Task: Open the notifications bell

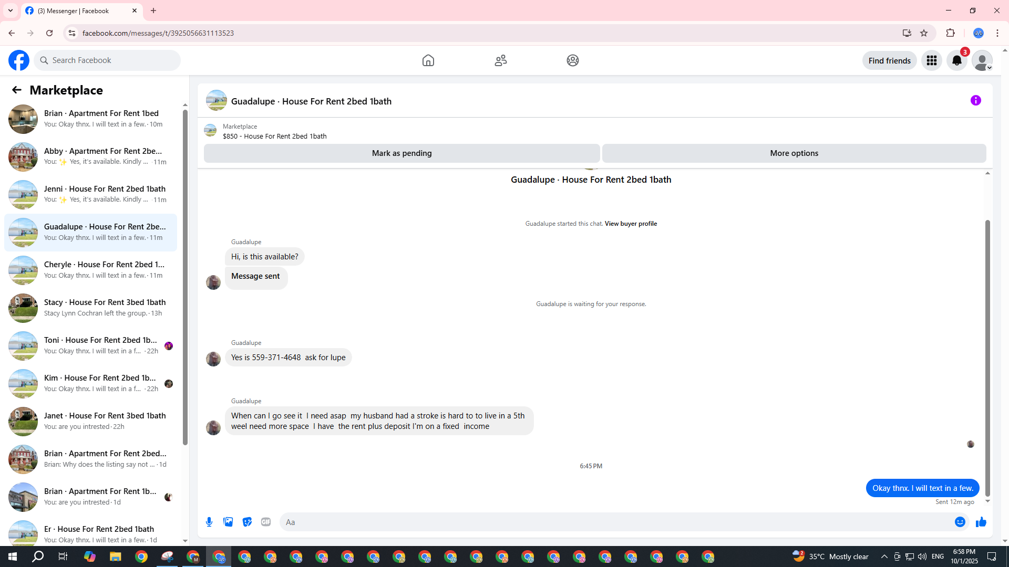Action: coord(957,60)
